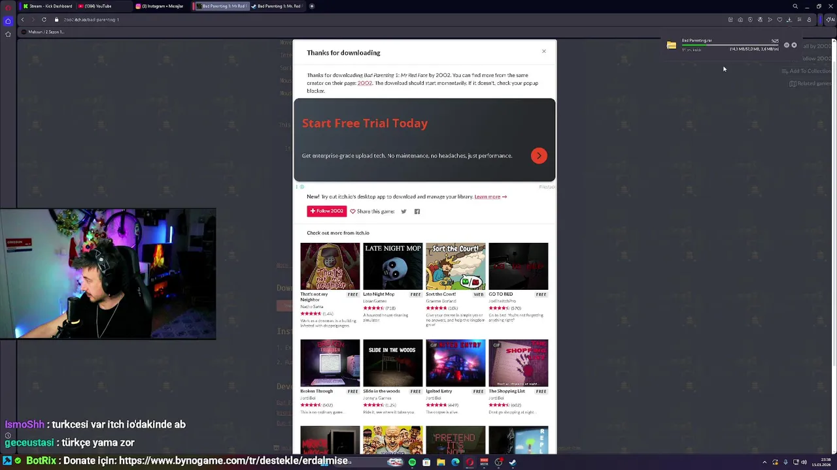
Task: Open the Bad Parenting.rar folder icon
Action: tap(672, 46)
